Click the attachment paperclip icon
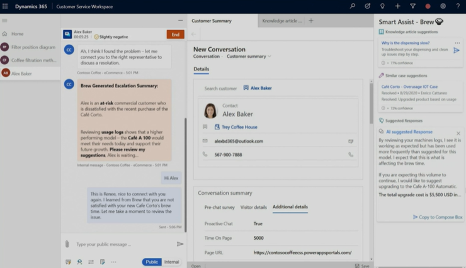Screen dimensions: 466x268 (x=67, y=244)
